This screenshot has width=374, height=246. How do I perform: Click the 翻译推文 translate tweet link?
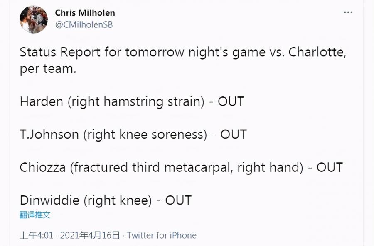(35, 215)
